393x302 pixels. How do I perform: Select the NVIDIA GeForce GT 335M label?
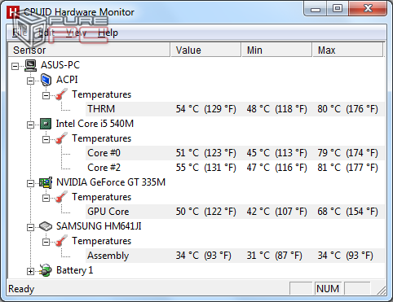coord(111,182)
